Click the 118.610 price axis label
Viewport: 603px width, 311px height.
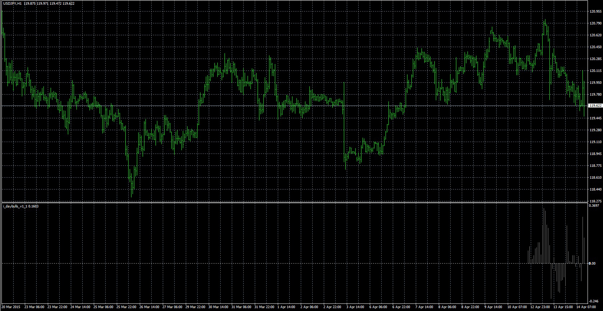click(x=596, y=178)
